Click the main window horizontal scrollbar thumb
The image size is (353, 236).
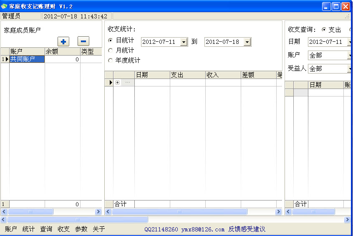[78, 219]
